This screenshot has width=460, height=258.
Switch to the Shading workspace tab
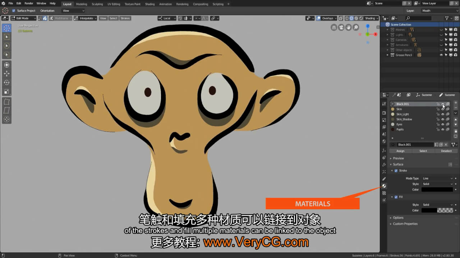tap(150, 4)
